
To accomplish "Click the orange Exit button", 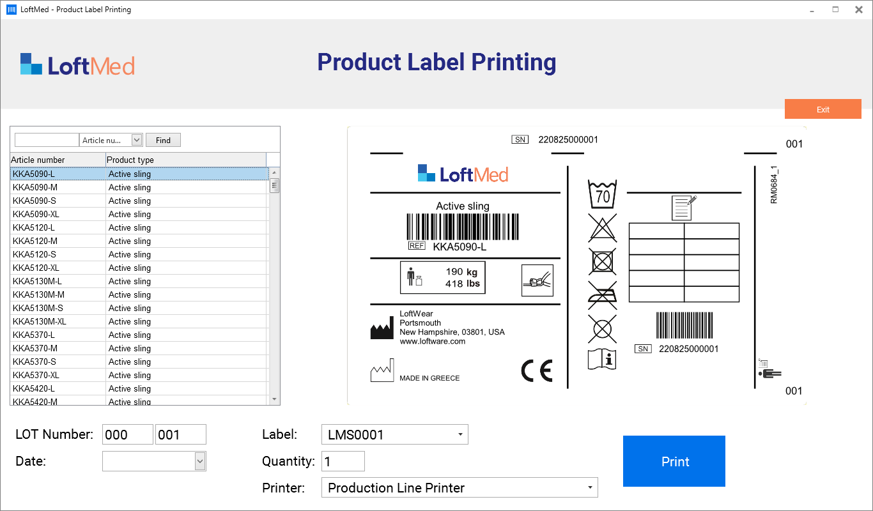I will [823, 109].
